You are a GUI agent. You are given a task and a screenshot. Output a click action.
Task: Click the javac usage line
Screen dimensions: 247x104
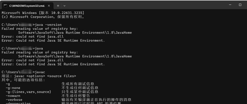(x=39, y=76)
